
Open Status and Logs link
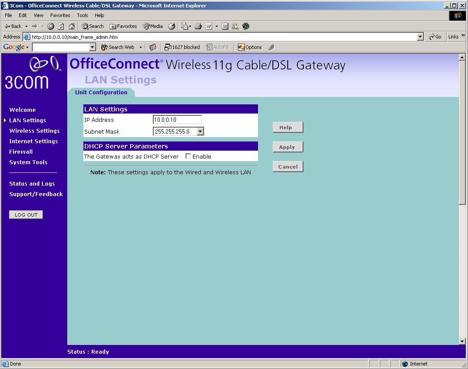point(32,183)
